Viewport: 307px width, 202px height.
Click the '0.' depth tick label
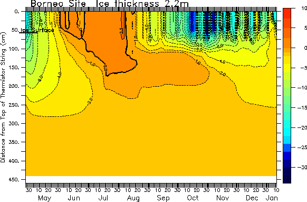17,12
